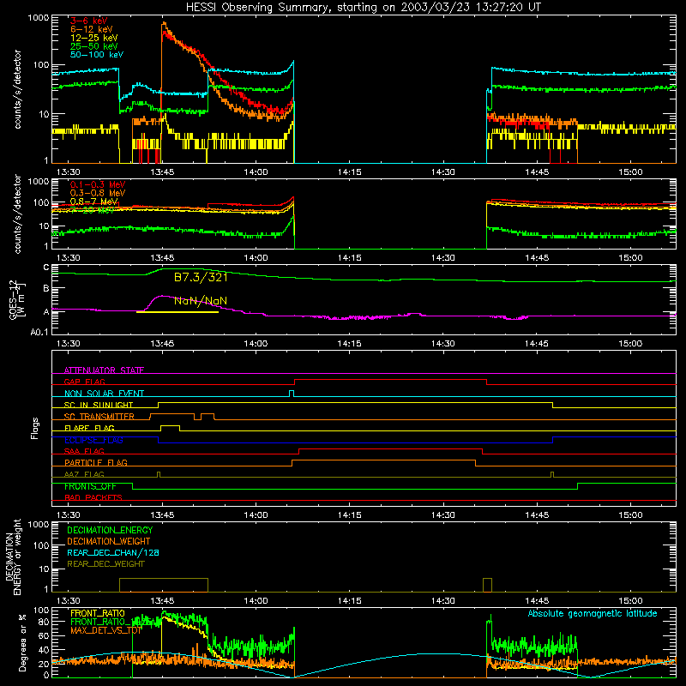The image size is (686, 686).
Task: Click the DECIMATION_WEIGHT legend label
Action: click(x=109, y=541)
